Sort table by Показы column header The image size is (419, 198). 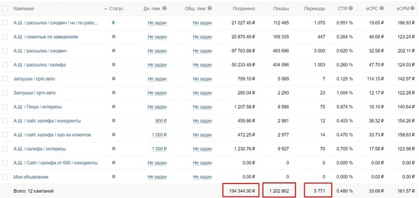281,8
